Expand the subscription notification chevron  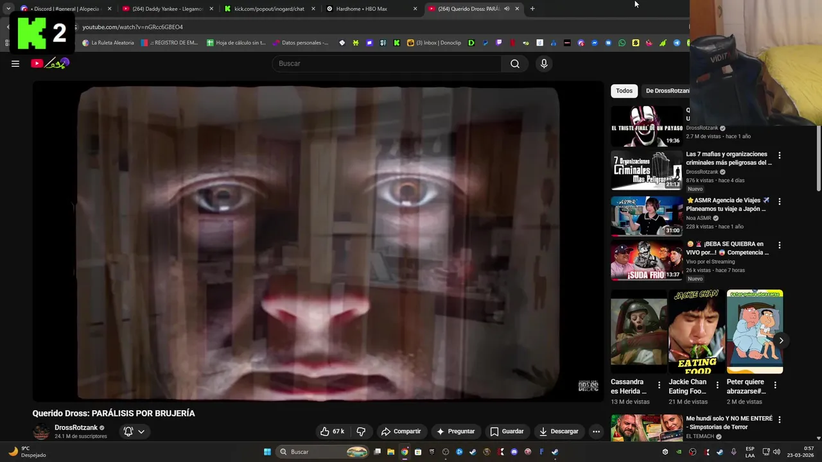[141, 431]
